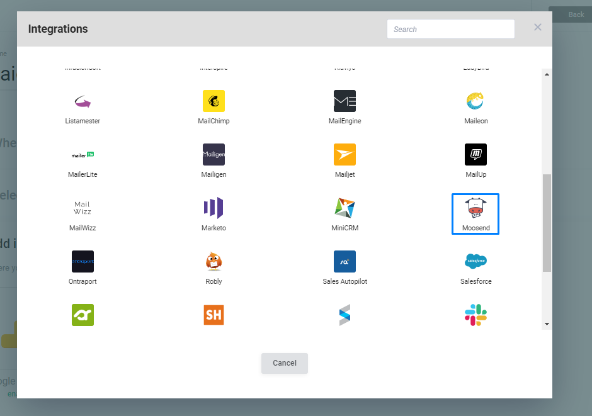Select the Mailjet paper plane icon

(x=344, y=155)
